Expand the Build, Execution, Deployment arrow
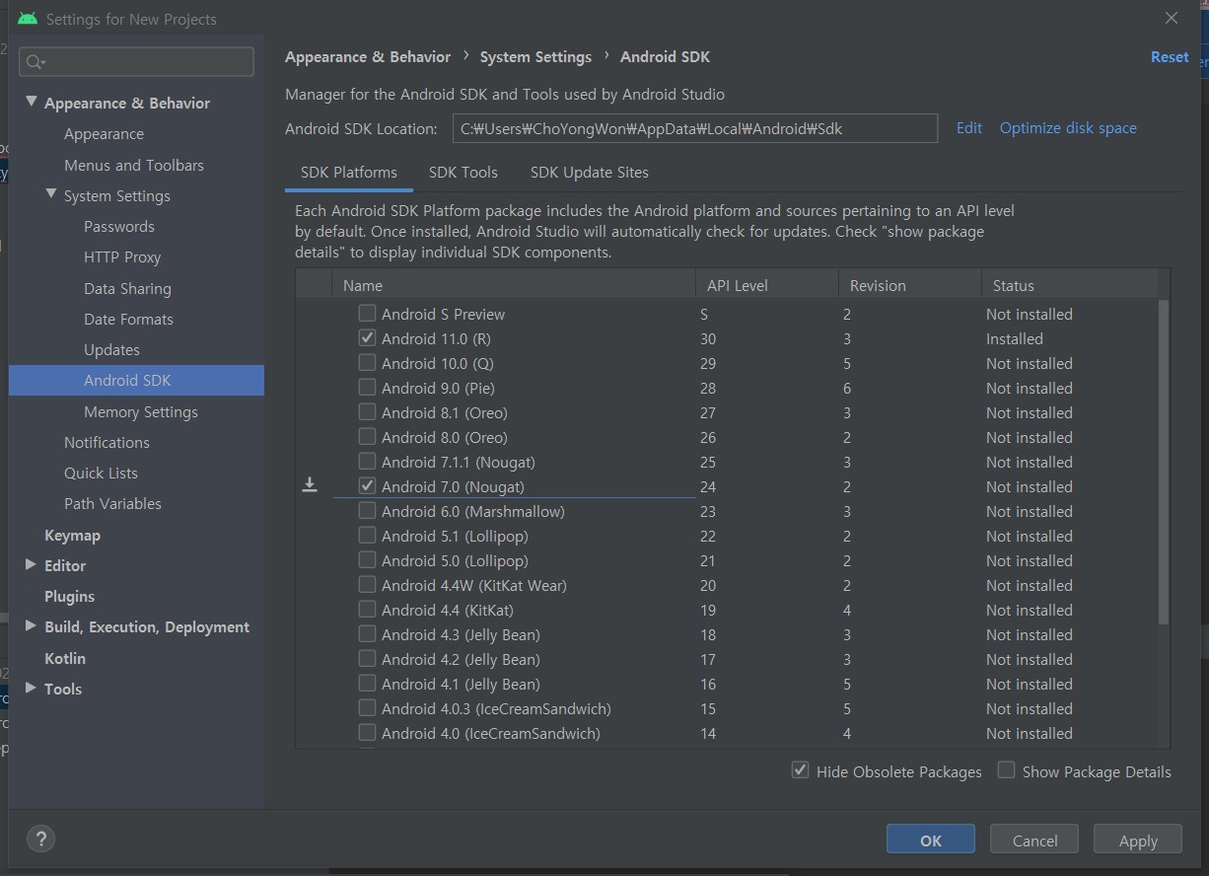The width and height of the screenshot is (1209, 876). tap(31, 626)
